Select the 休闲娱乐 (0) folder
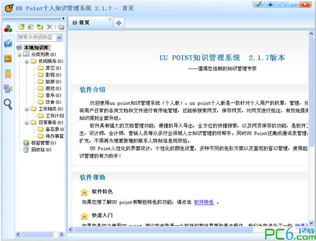 (51, 61)
